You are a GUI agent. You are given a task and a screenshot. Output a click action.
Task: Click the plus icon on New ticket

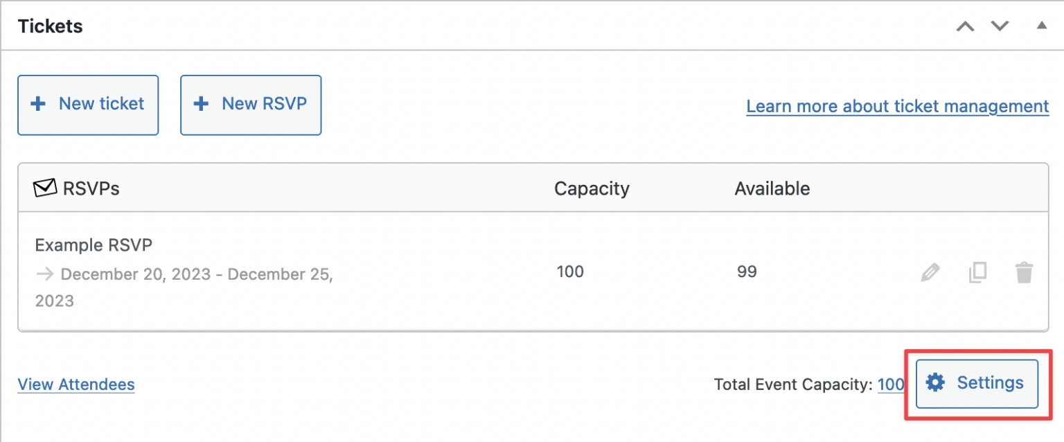(x=37, y=104)
